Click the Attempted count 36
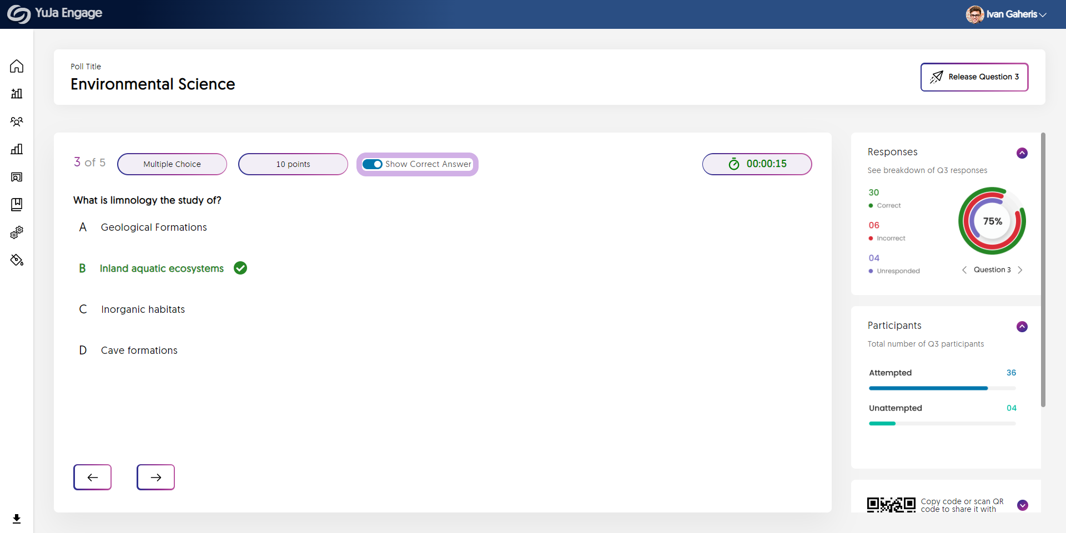Screen dimensions: 1066x533 1011,373
